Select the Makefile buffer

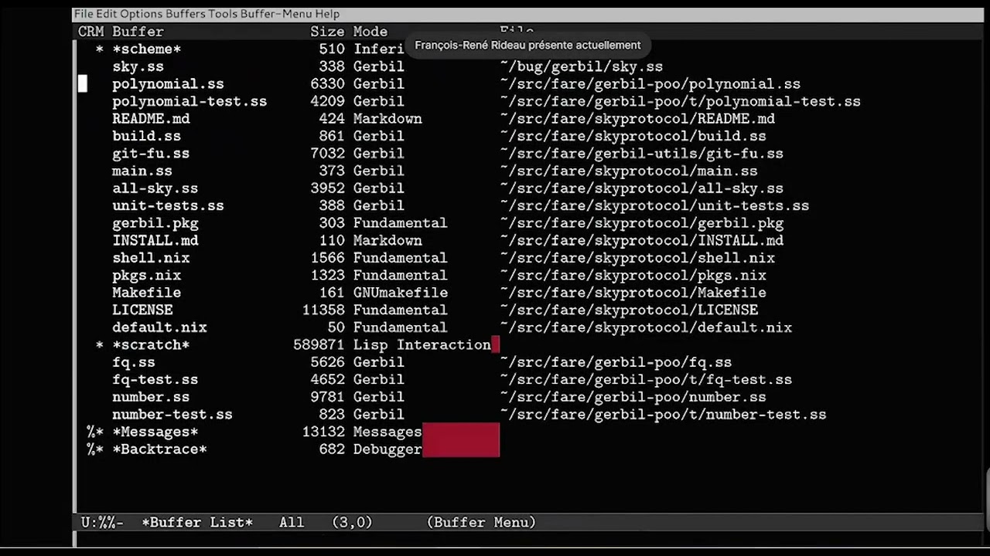pos(146,293)
